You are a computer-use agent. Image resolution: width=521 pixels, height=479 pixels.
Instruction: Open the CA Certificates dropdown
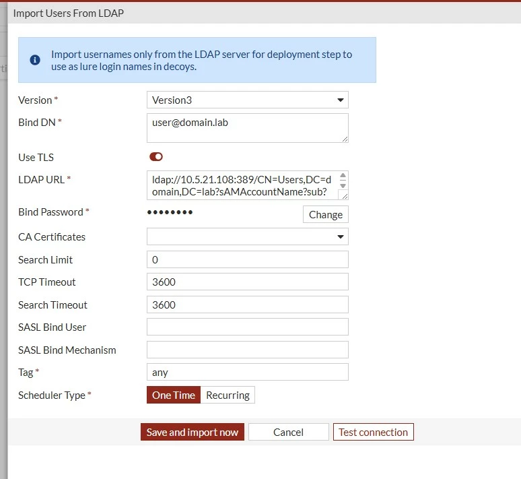point(248,236)
